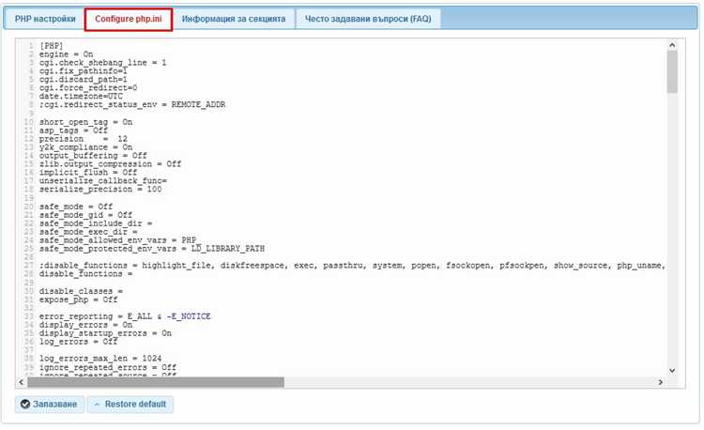Click the 'safe_mode_gid = Off' line
The width and height of the screenshot is (704, 430).
85,215
